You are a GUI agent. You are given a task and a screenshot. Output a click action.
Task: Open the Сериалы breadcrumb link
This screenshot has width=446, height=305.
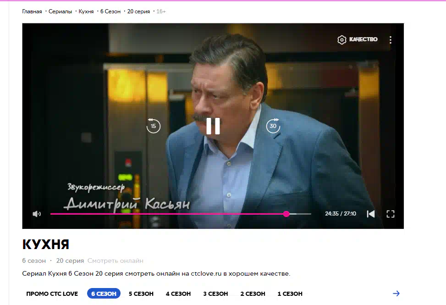coord(60,11)
